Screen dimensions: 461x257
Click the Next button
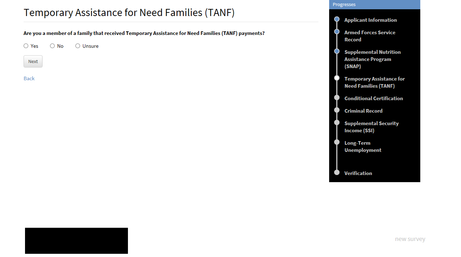coord(33,61)
